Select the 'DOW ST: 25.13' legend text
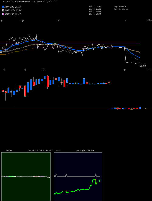The image size is (152, 201). coord(12,7)
